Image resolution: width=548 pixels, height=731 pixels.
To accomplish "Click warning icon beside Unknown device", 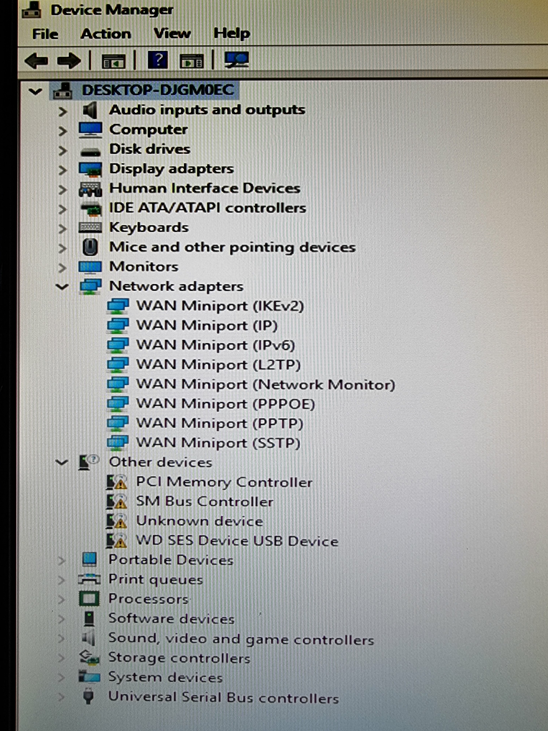I will [117, 521].
